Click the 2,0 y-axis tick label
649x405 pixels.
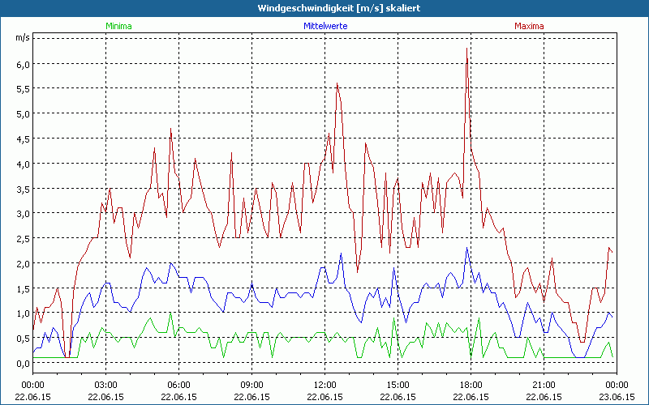pyautogui.click(x=23, y=263)
